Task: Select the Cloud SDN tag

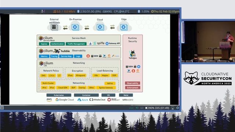Action: click(x=63, y=88)
